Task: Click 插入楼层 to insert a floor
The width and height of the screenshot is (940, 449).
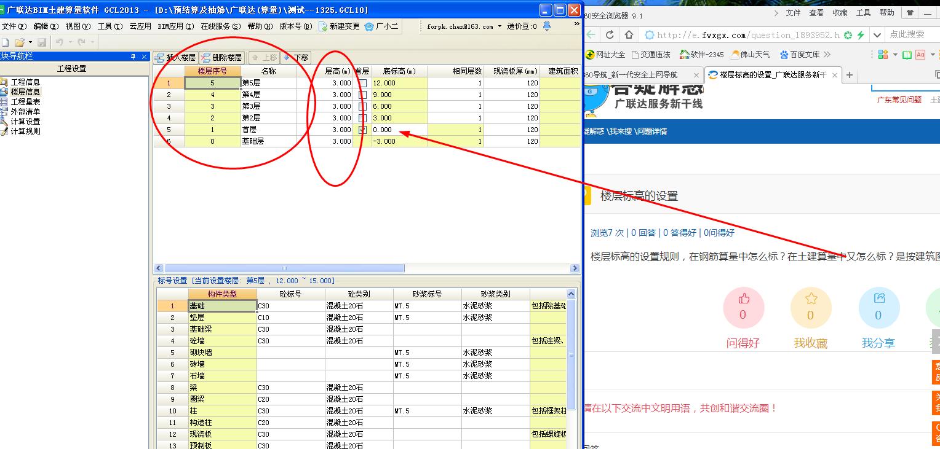Action: 175,58
